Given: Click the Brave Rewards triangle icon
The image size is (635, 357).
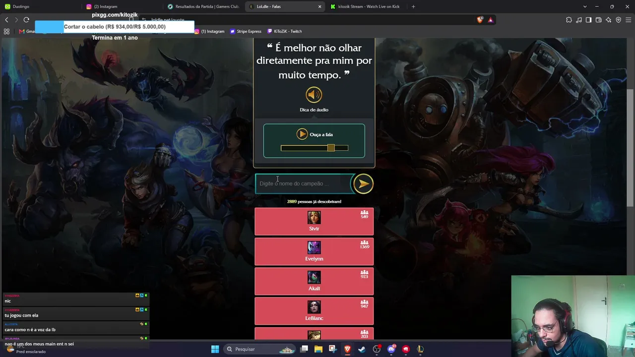Looking at the screenshot, I should tap(490, 20).
